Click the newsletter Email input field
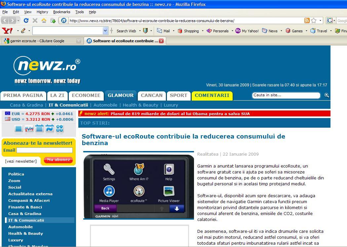 click(45, 150)
